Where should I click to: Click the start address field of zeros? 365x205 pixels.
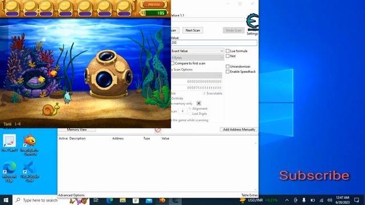pyautogui.click(x=197, y=81)
